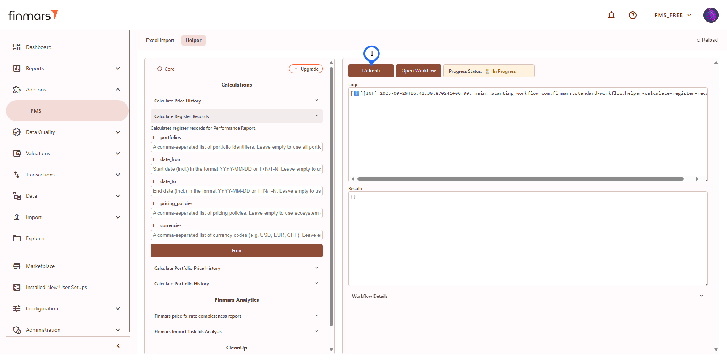Screen dimensions: 727x362
Task: Click the Open Workflow button
Action: tap(418, 71)
